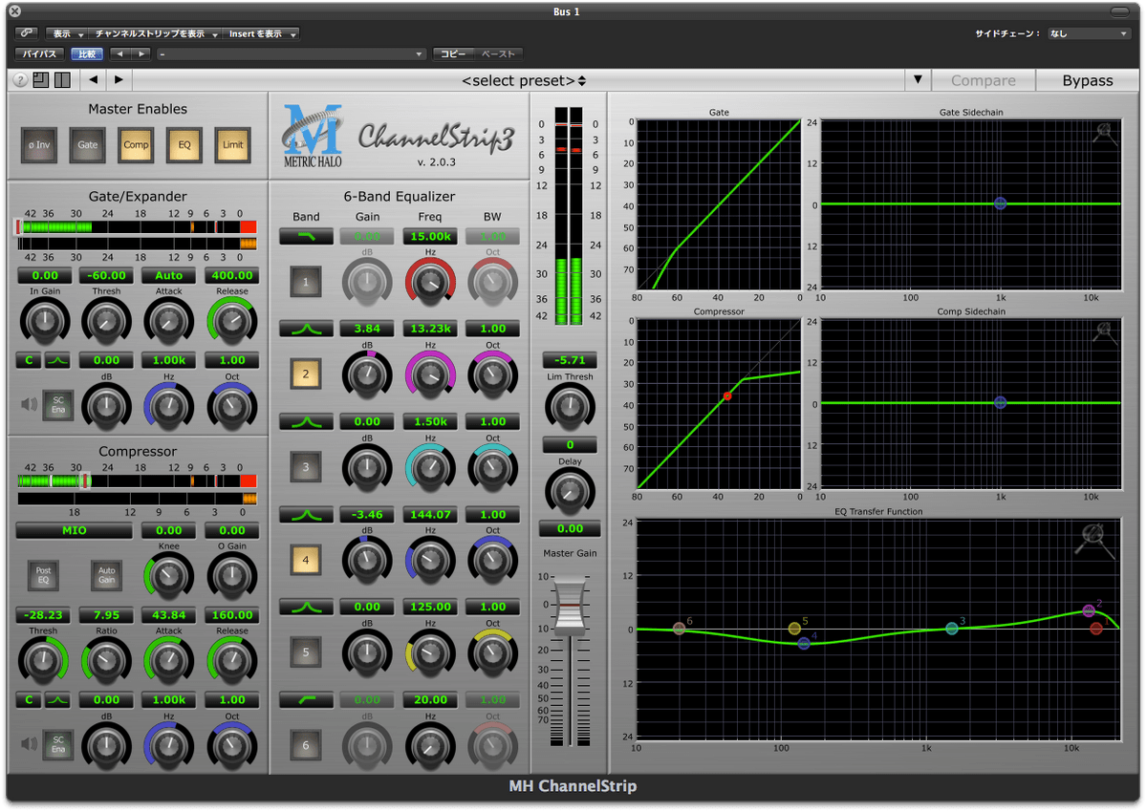Enable EQ band 1
Viewport: 1147px width, 812px height.
tap(306, 282)
